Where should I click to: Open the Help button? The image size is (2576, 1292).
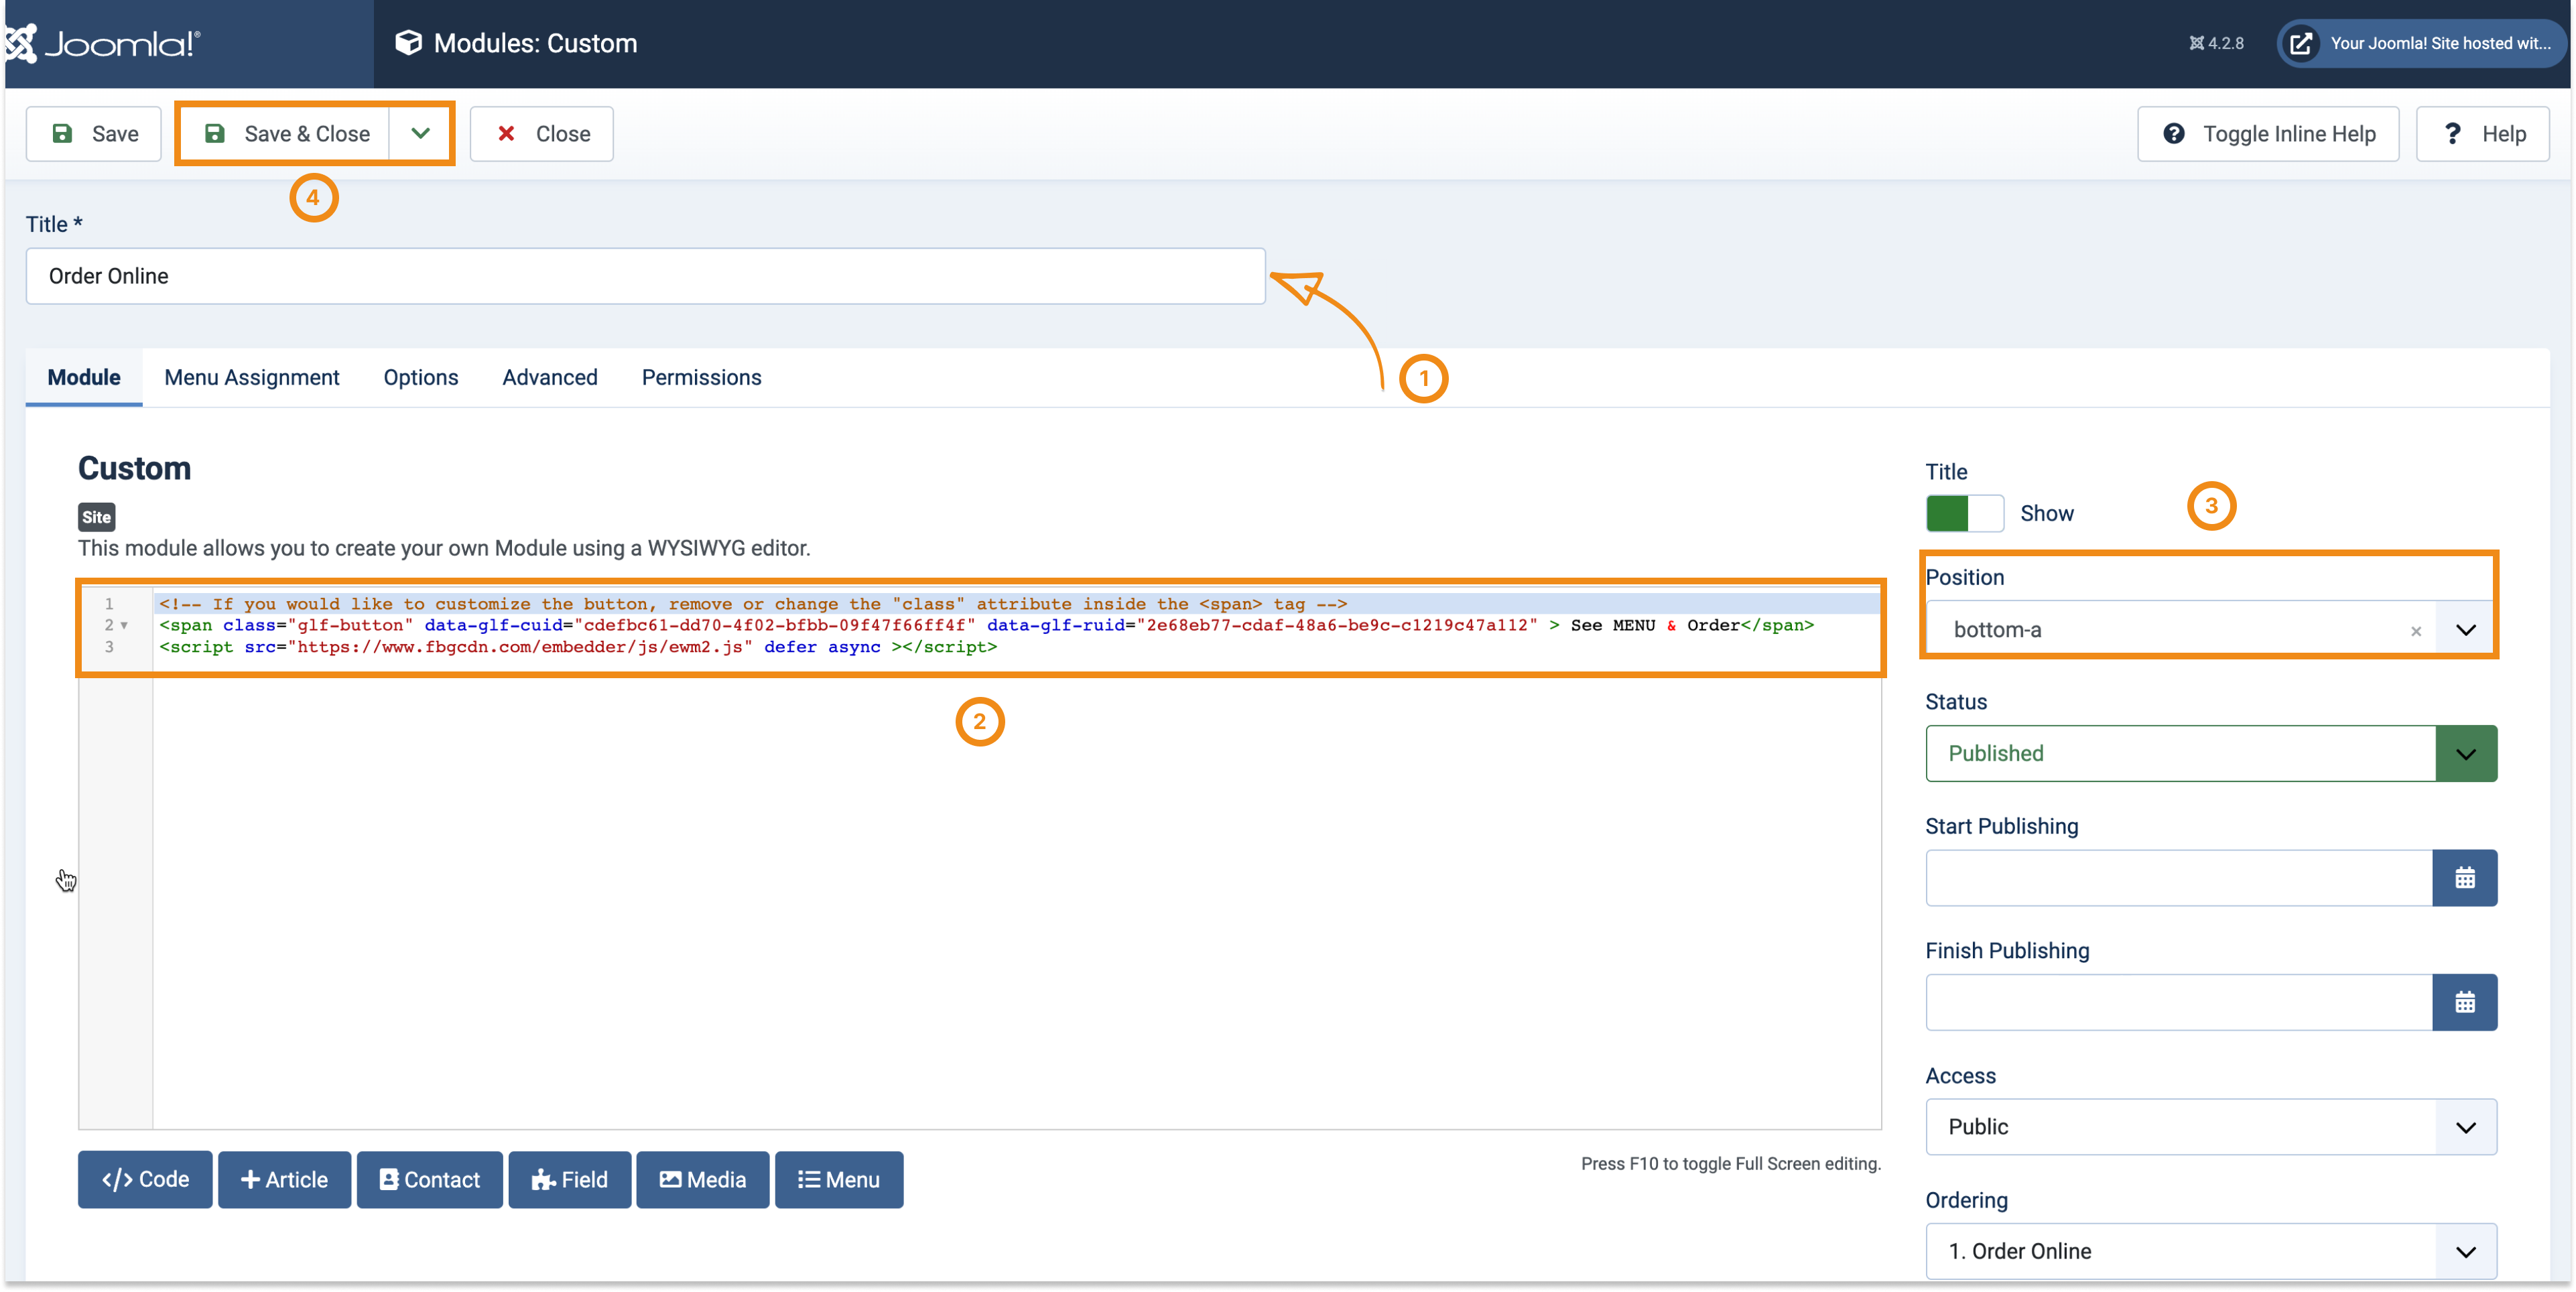click(x=2483, y=133)
